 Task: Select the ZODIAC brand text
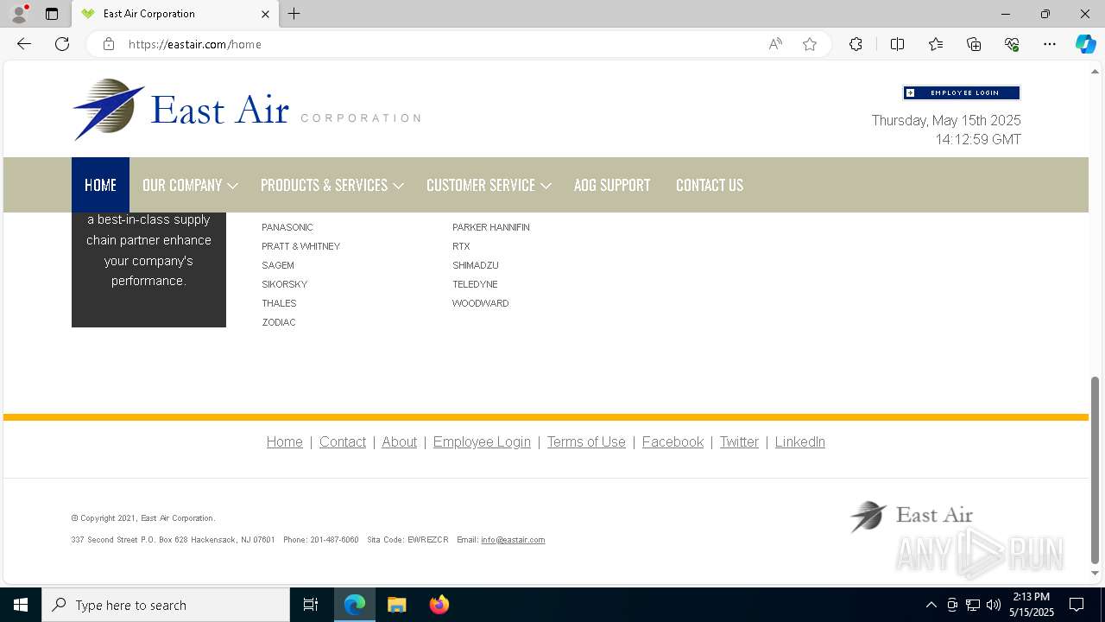tap(279, 322)
